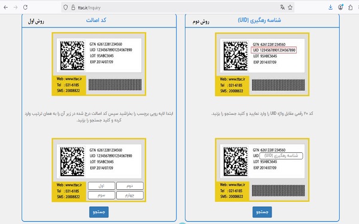Screen dimensions: 359x224
Task: Reload the ttac.ir page
Action: (25, 7)
